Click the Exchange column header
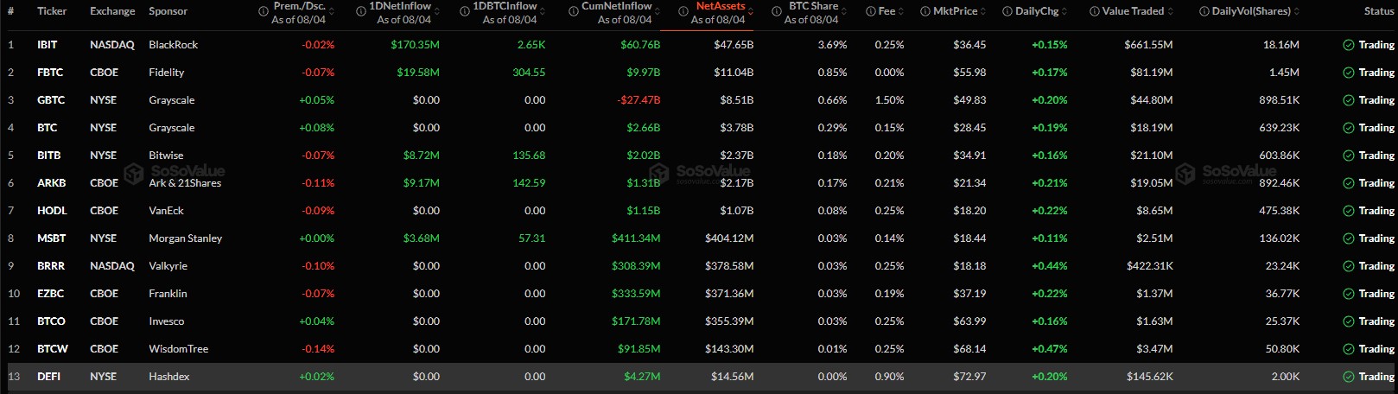Viewport: 1398px width, 394px height. click(x=112, y=11)
